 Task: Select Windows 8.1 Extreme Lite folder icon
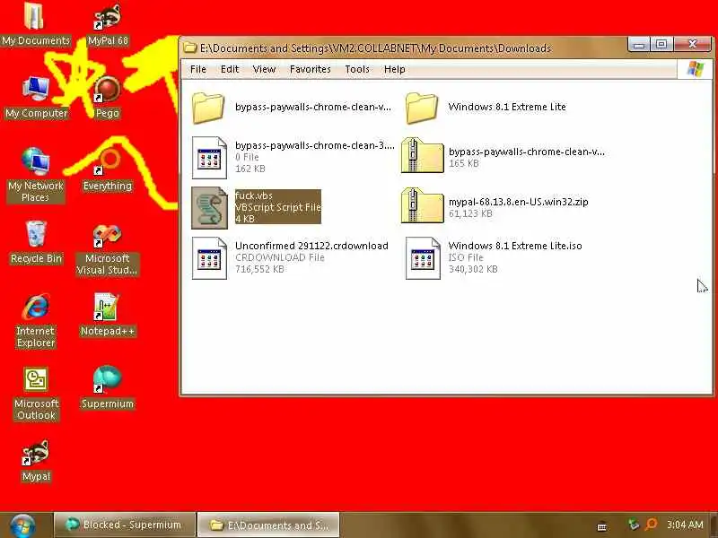pyautogui.click(x=421, y=108)
